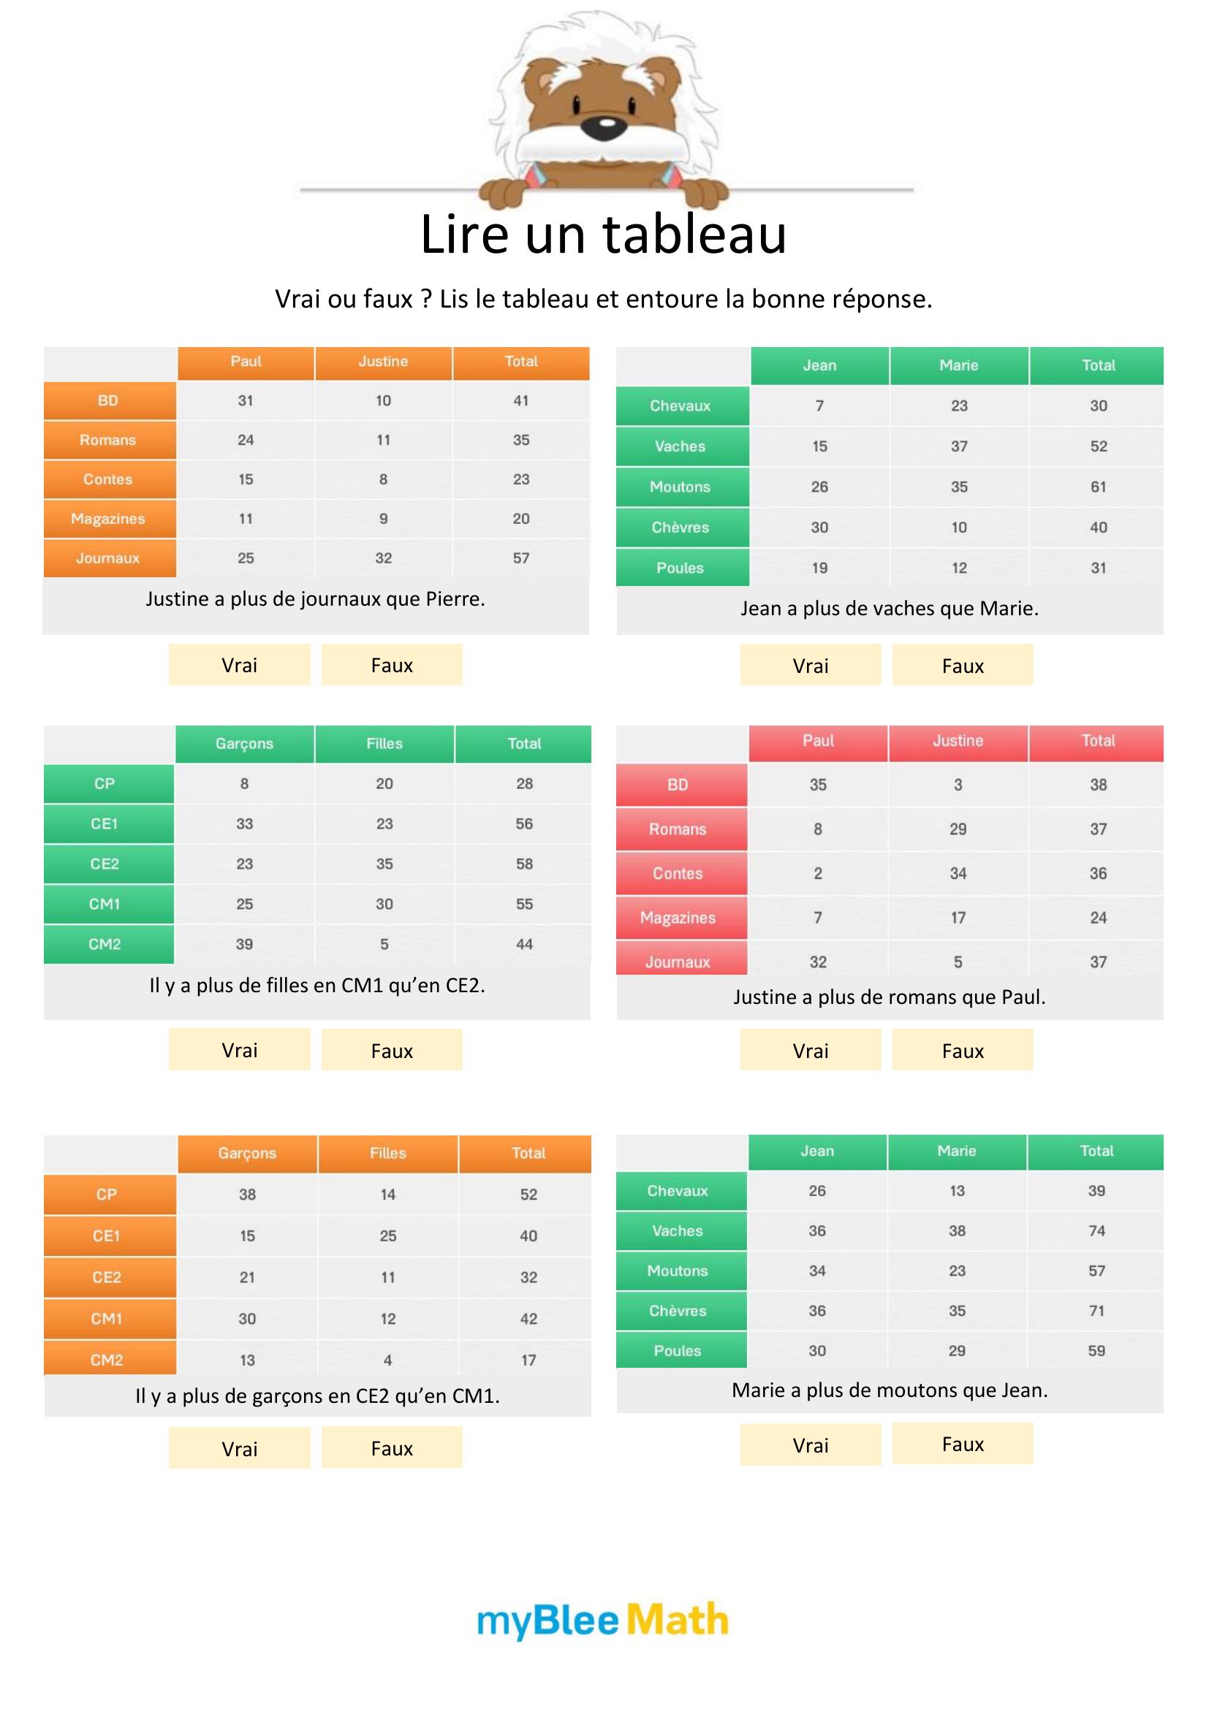Viewport: 1209px width, 1709px height.
Task: Pick Vrai for garçons en CE2 statement
Action: [x=239, y=1448]
